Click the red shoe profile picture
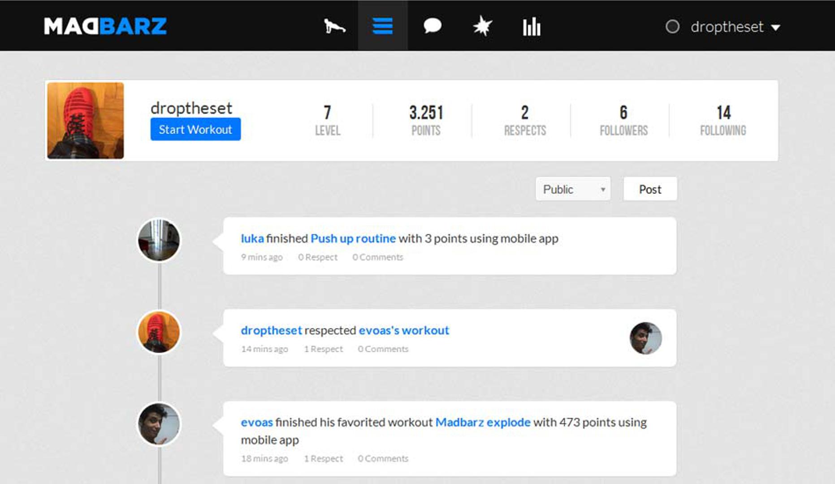Viewport: 835px width, 484px height. tap(86, 121)
